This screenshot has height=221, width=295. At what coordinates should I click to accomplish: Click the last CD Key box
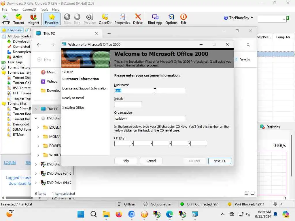[x=199, y=143]
